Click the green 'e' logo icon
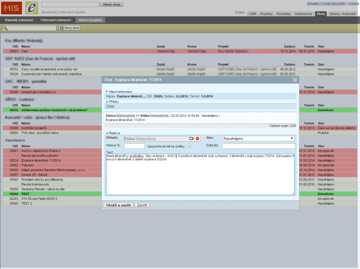Viewport: 360px width, 269px height. (31, 8)
